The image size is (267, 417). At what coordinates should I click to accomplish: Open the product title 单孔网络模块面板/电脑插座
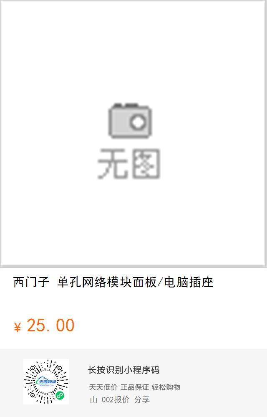point(135,282)
